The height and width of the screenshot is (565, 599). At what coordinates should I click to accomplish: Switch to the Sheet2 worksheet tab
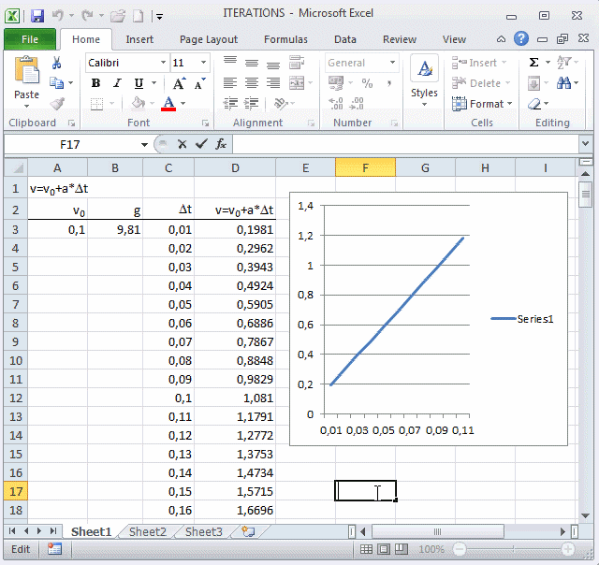tap(147, 531)
